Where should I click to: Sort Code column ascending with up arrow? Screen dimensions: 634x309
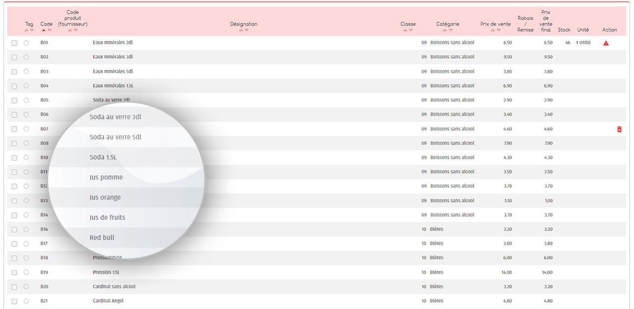44,30
